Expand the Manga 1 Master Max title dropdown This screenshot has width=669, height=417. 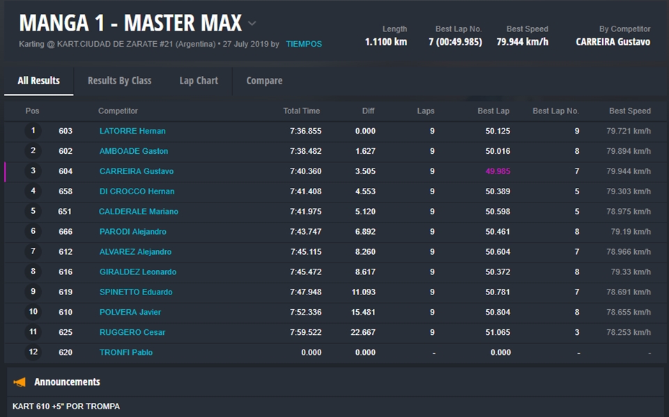[x=252, y=23]
